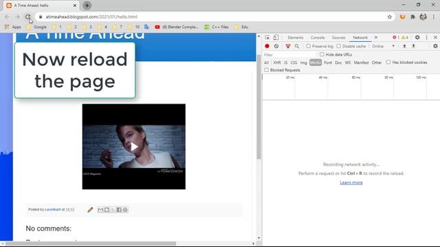Open the Chrome three-dot menu
Viewport: 440px width, 247px height.
click(434, 16)
